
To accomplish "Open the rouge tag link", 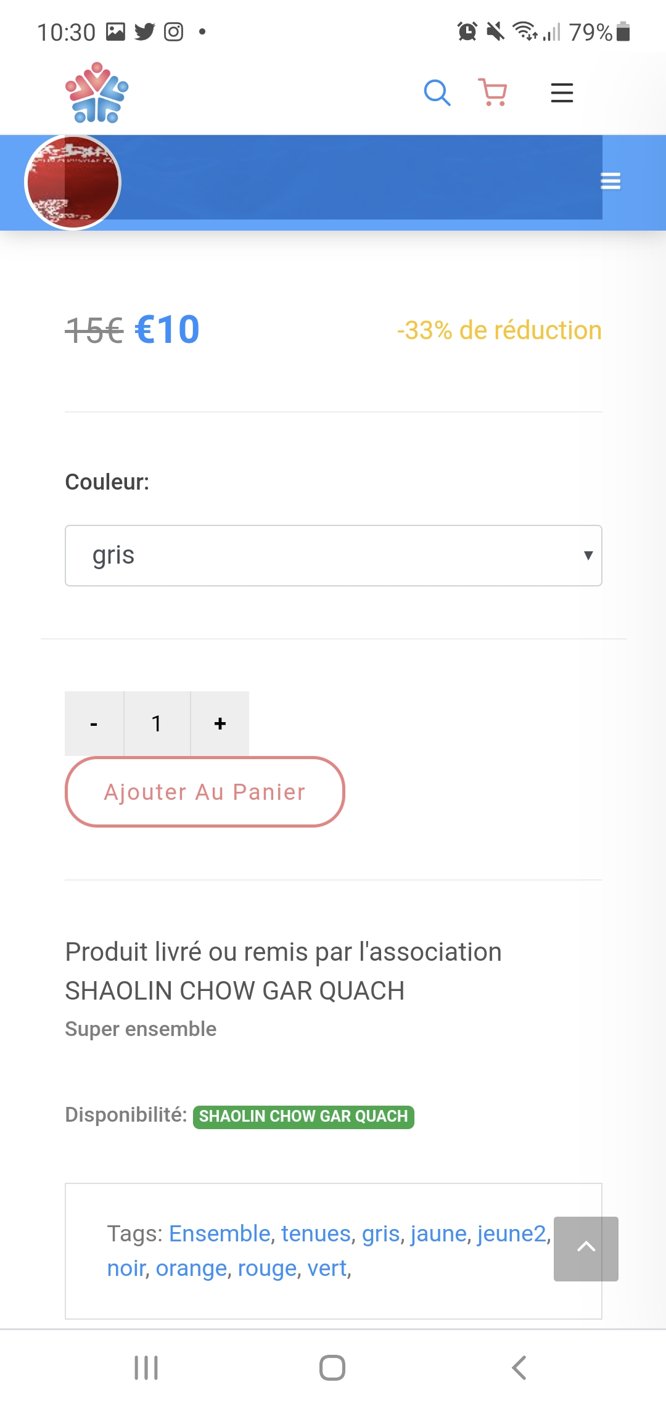I will pos(267,1268).
